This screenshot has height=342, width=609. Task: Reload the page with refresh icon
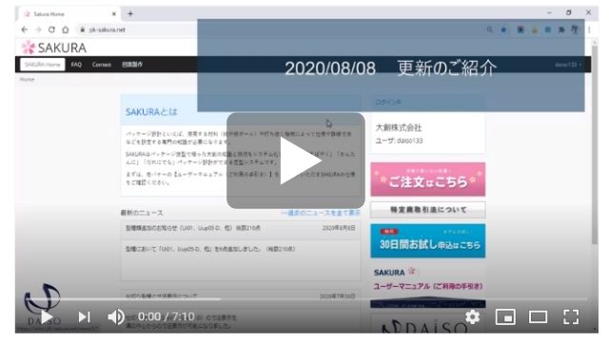pyautogui.click(x=51, y=29)
